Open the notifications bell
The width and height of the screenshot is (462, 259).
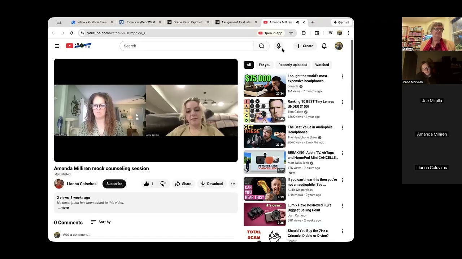click(x=324, y=46)
